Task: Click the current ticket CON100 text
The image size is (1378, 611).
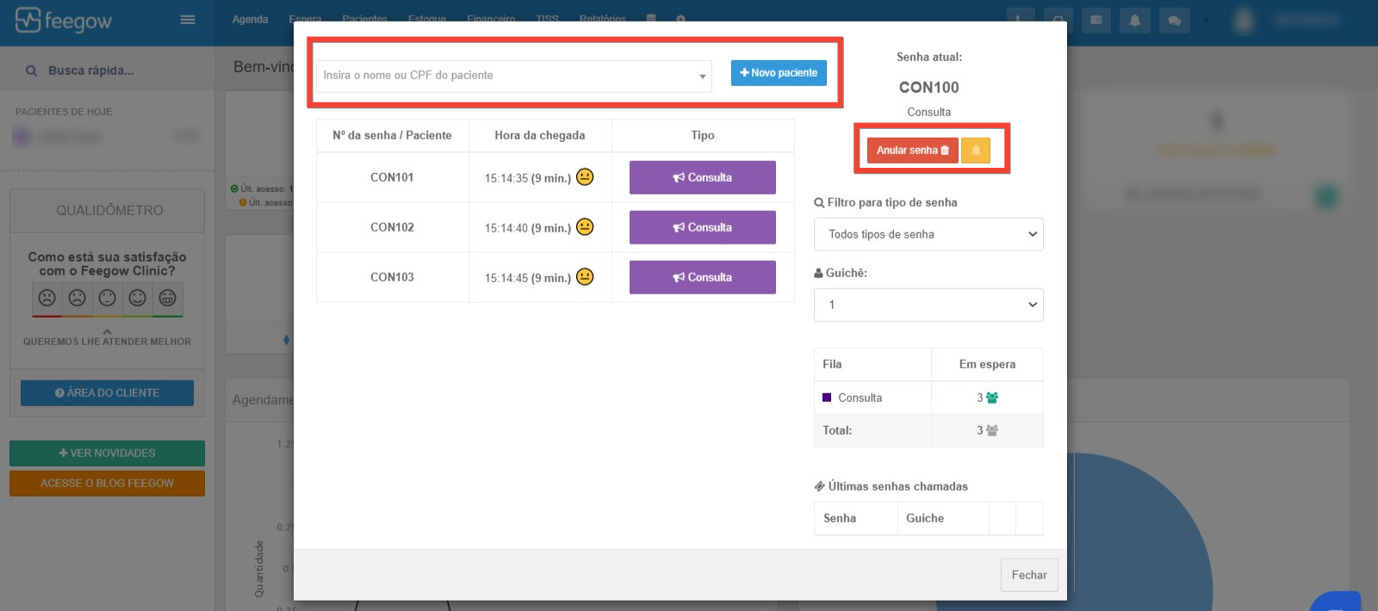Action: (x=928, y=87)
